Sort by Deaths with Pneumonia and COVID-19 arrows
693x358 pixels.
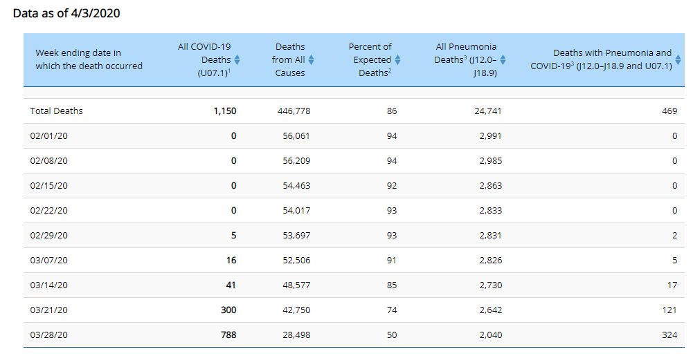pos(678,59)
